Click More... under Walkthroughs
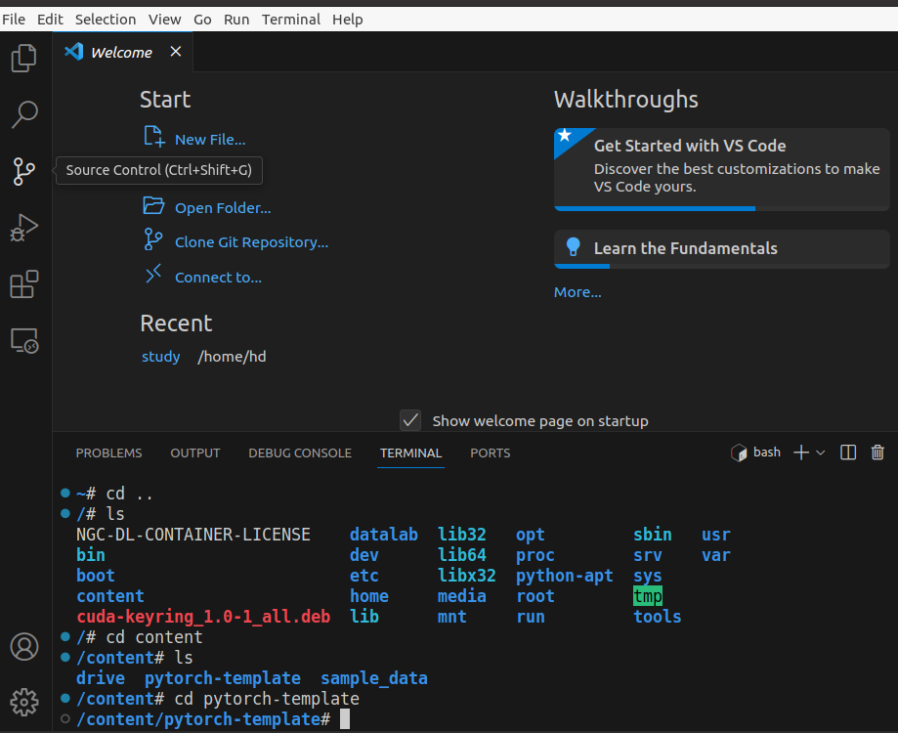The height and width of the screenshot is (733, 898). point(577,292)
